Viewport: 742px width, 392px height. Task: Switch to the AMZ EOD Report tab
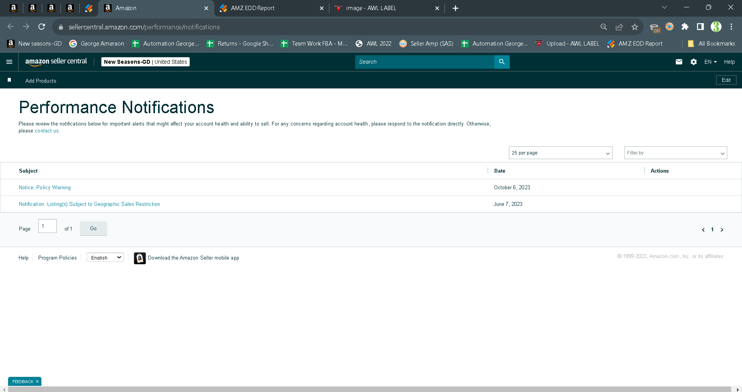click(271, 8)
